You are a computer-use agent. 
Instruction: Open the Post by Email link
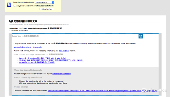click(x=64, y=51)
